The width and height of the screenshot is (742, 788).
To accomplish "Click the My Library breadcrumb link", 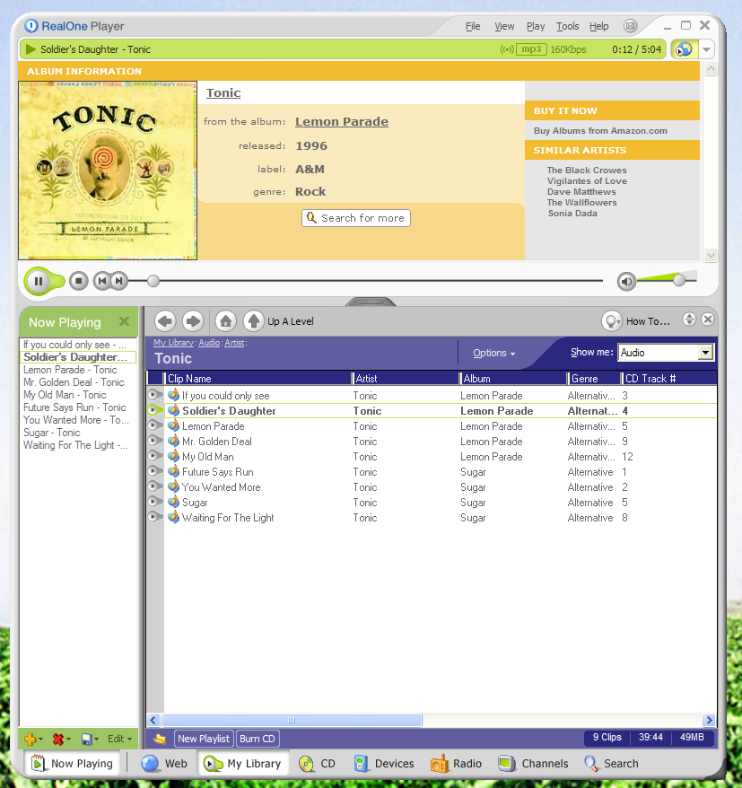I will point(173,343).
